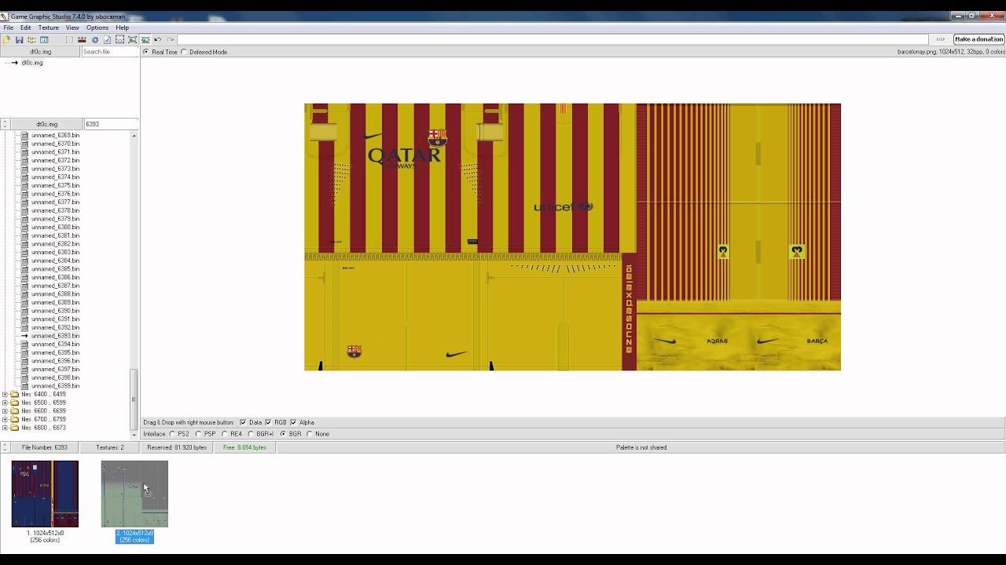The width and height of the screenshot is (1006, 565).
Task: Click the Open file folder icon
Action: pos(6,39)
